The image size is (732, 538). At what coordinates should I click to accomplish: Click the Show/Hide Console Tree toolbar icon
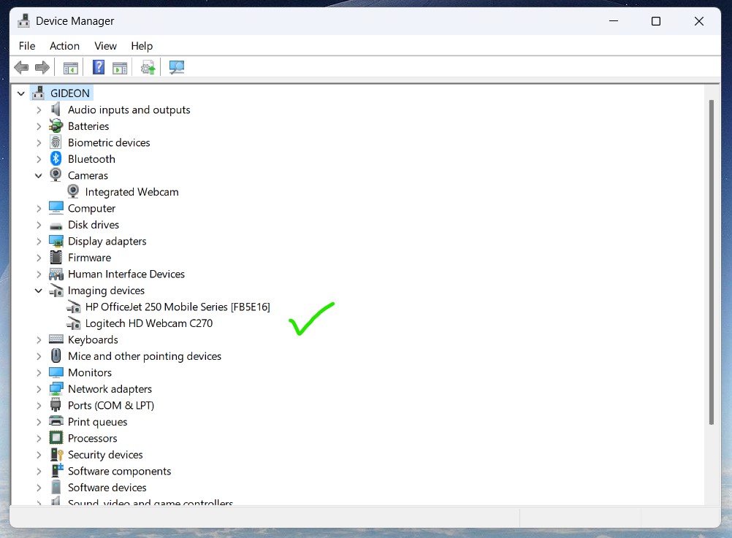(x=71, y=68)
